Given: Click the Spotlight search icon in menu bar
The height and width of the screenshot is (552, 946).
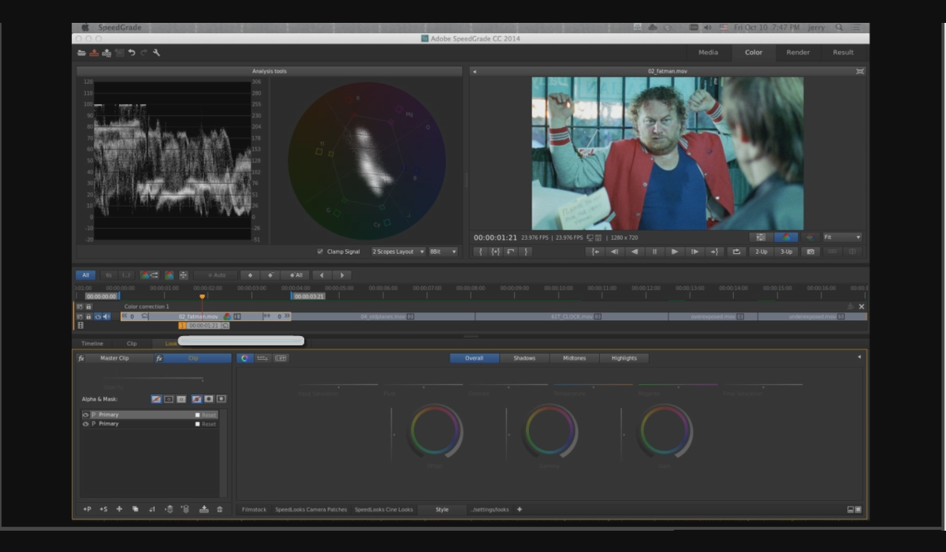Looking at the screenshot, I should click(x=839, y=28).
